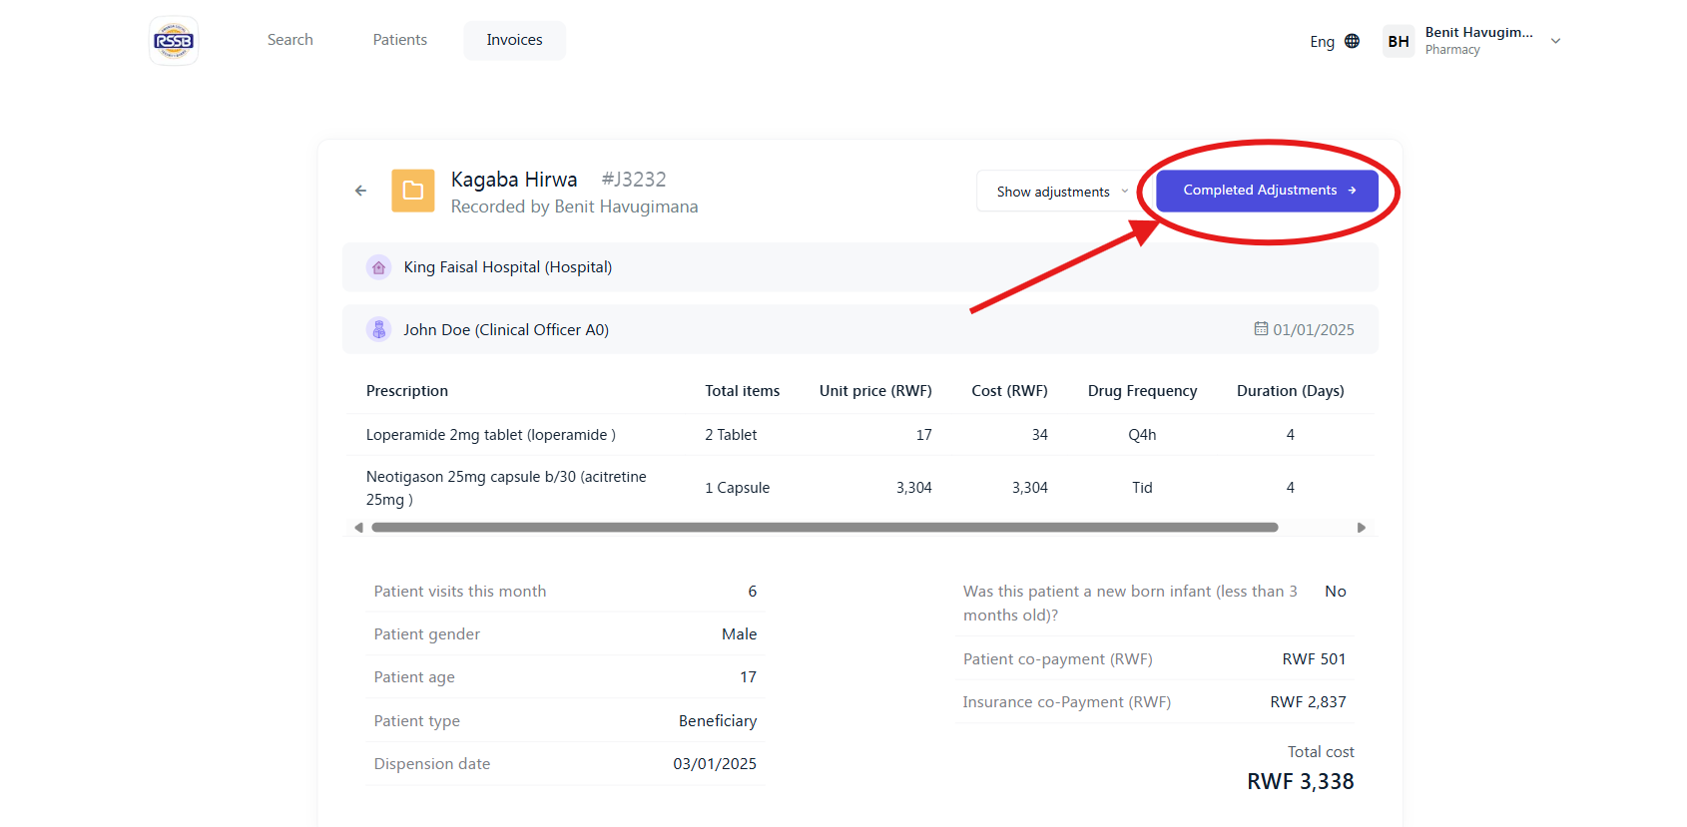Click Total cost RWF 3,338
Viewport: 1687px width, 827px height.
[1301, 781]
